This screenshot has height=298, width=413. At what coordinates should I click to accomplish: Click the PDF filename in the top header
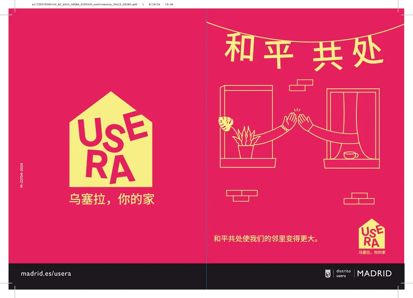pos(84,4)
